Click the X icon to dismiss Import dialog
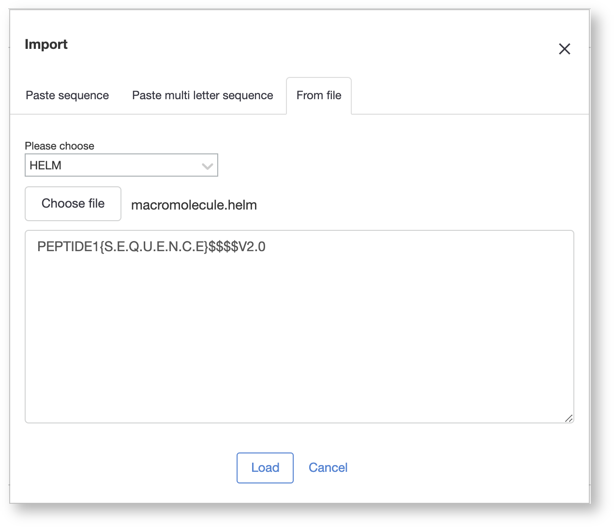This screenshot has height=527, width=614. 565,49
